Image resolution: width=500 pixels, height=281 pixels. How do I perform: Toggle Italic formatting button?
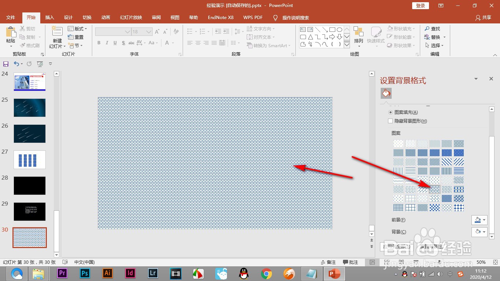(x=107, y=43)
